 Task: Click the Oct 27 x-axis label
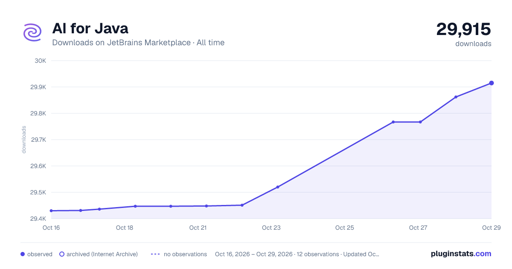pyautogui.click(x=418, y=228)
